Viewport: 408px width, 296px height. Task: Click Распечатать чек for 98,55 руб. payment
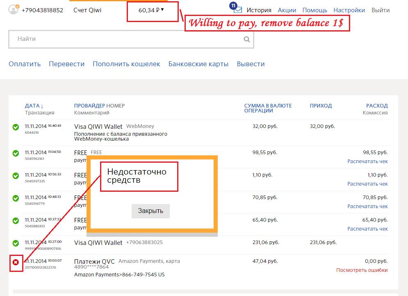(x=367, y=161)
